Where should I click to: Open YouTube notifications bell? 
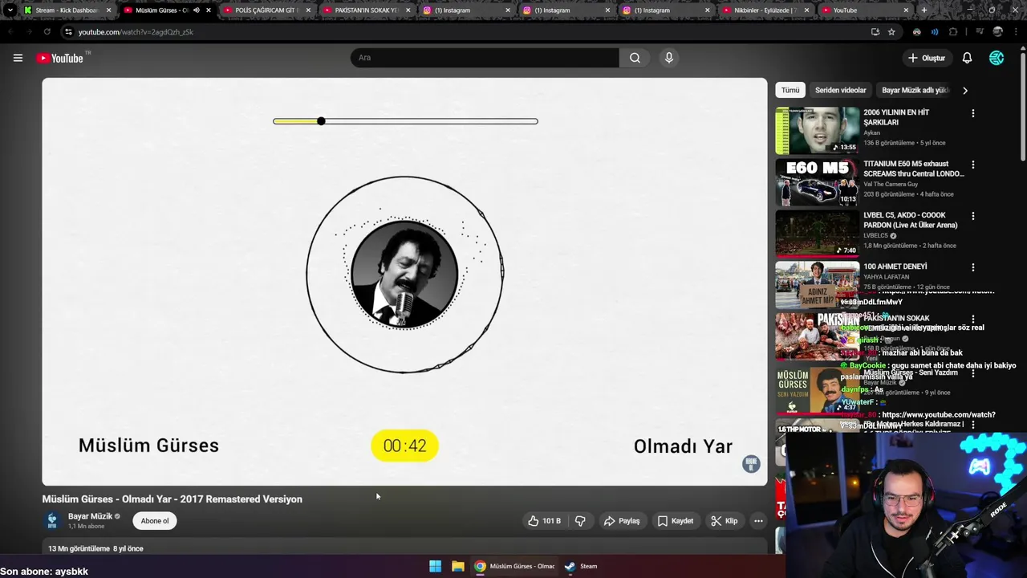[967, 58]
